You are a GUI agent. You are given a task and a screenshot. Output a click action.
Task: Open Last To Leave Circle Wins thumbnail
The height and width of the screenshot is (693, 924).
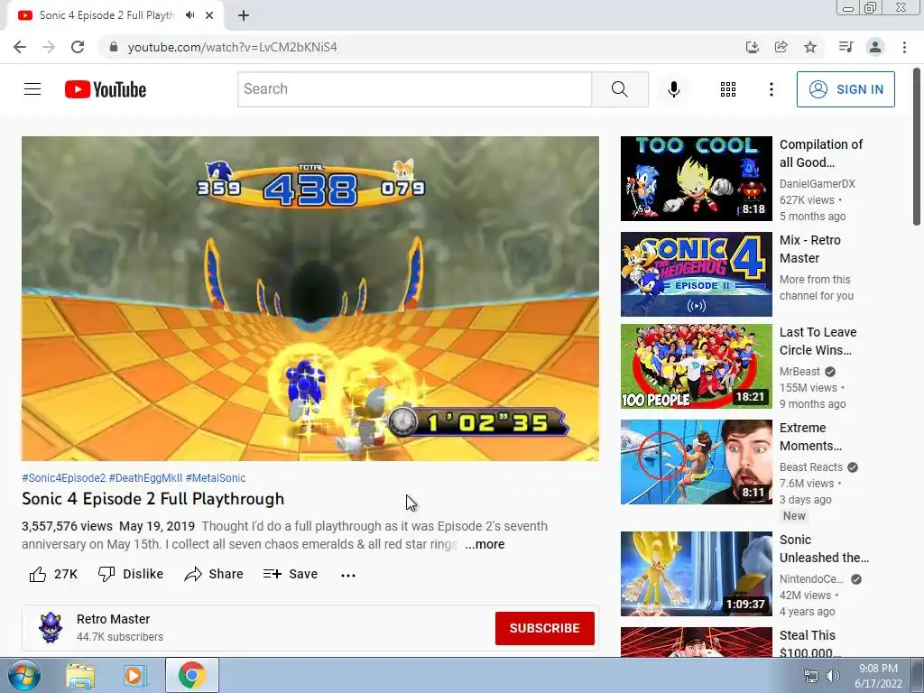[696, 366]
